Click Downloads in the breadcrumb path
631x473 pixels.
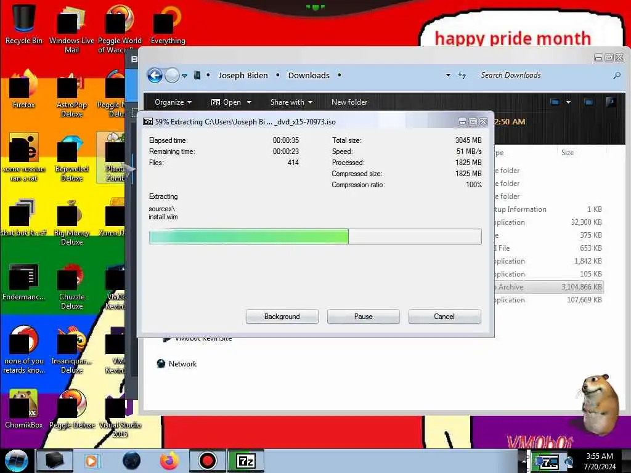tap(309, 75)
